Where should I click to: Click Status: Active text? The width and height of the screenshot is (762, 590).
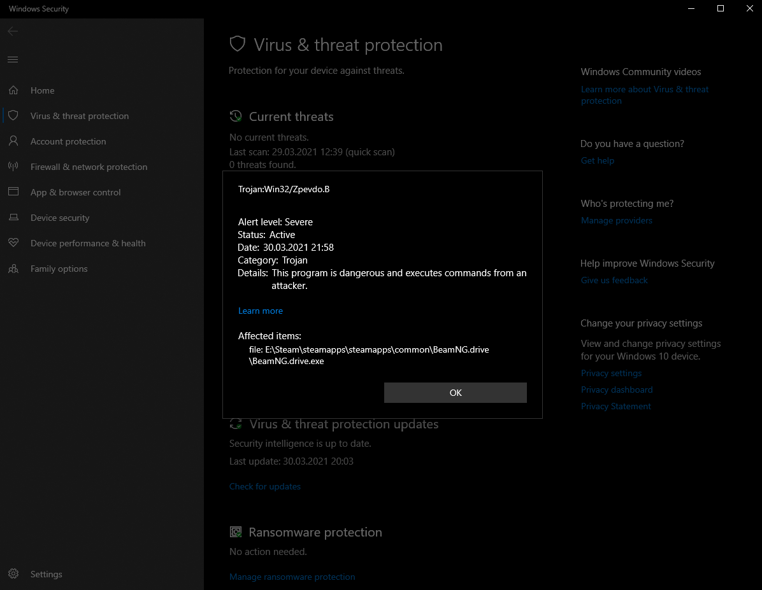point(266,235)
